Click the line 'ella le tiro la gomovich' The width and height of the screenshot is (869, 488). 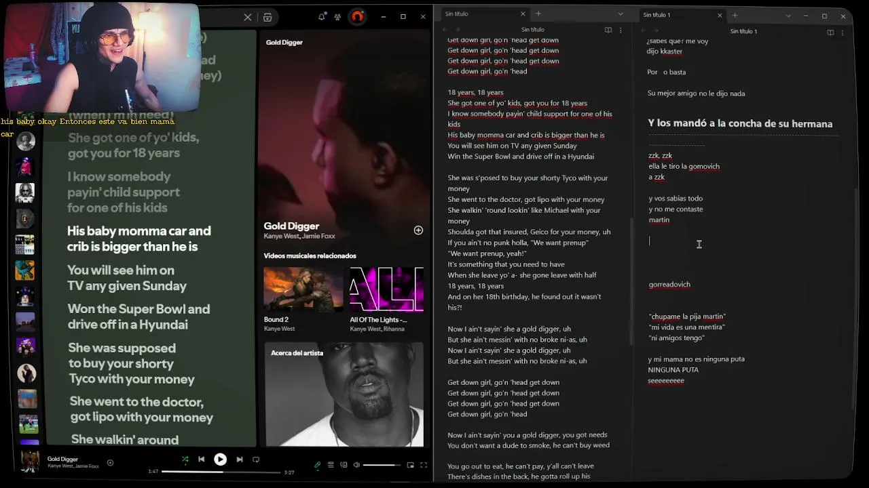click(x=684, y=166)
